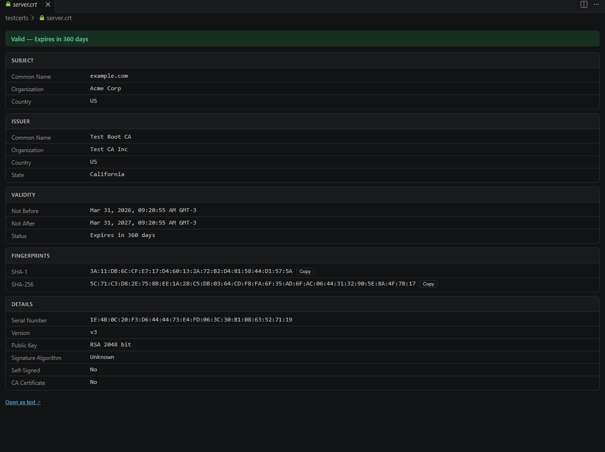
Task: Click the ISSUER section header
Action: (302, 121)
